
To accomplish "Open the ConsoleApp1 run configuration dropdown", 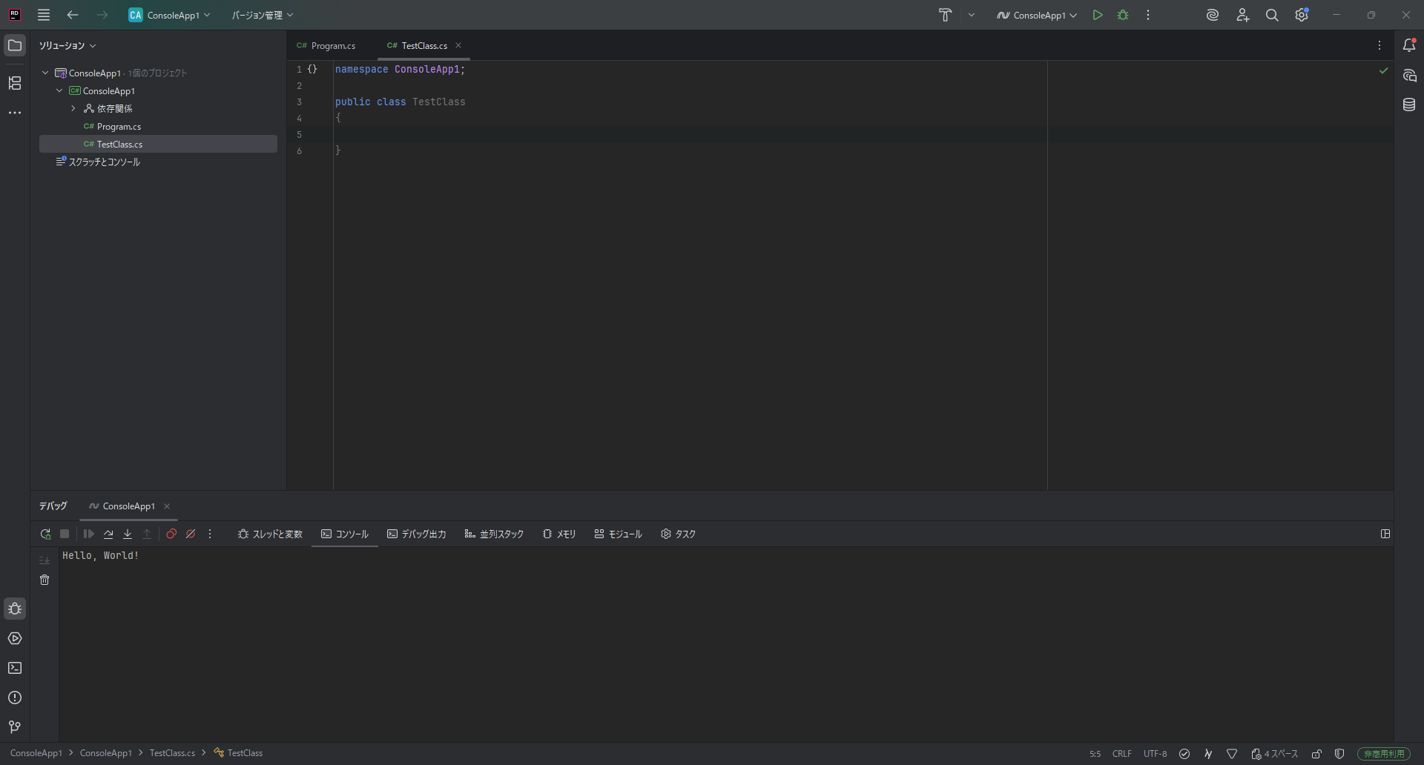I will coord(1037,15).
